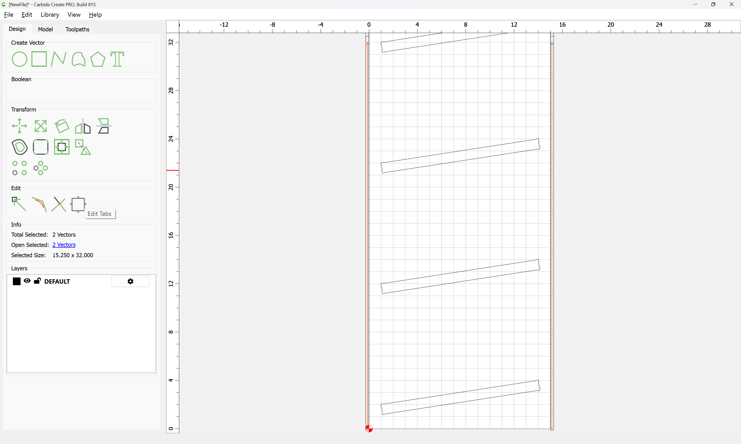The image size is (741, 444).
Task: Click the slanted slot shape between the 20 and 24 marks
Action: pos(460,156)
